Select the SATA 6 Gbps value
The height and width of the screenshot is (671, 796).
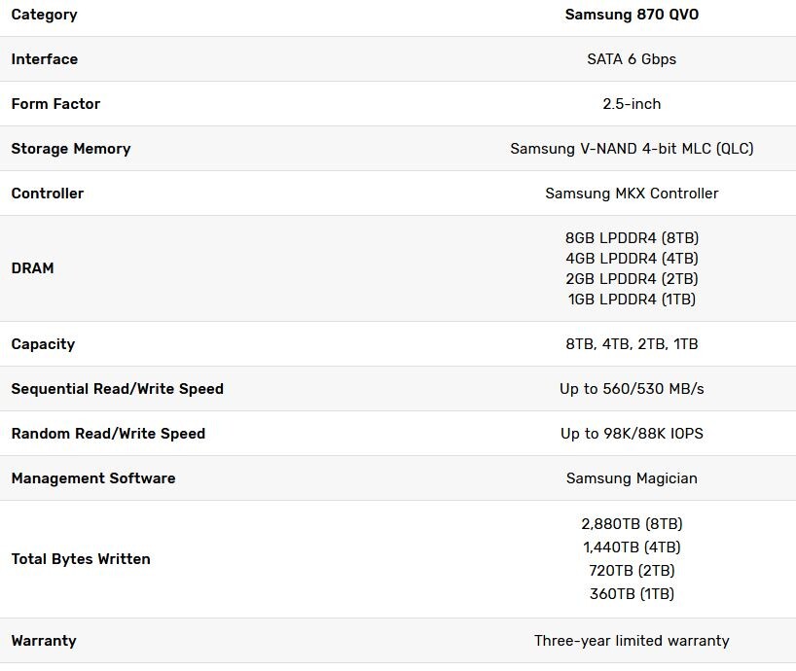tap(632, 59)
